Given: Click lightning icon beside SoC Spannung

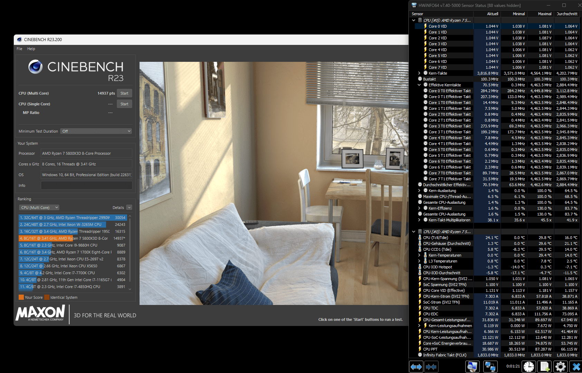Looking at the screenshot, I should click(x=420, y=285).
